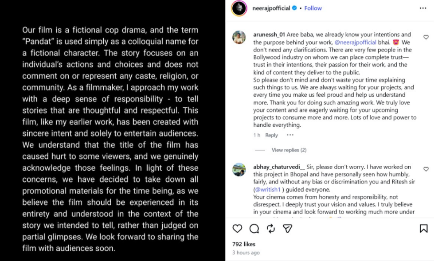446x261 pixels.
Task: Expand View replies (2)
Action: tap(289, 150)
